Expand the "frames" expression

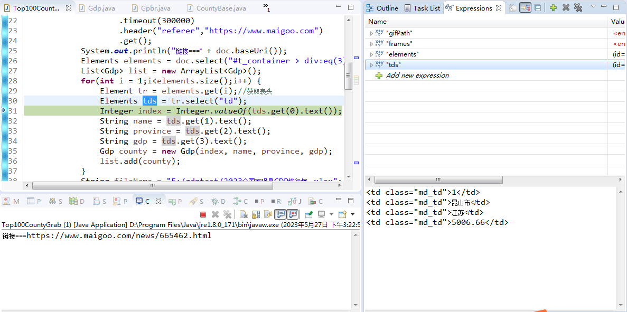click(x=371, y=43)
